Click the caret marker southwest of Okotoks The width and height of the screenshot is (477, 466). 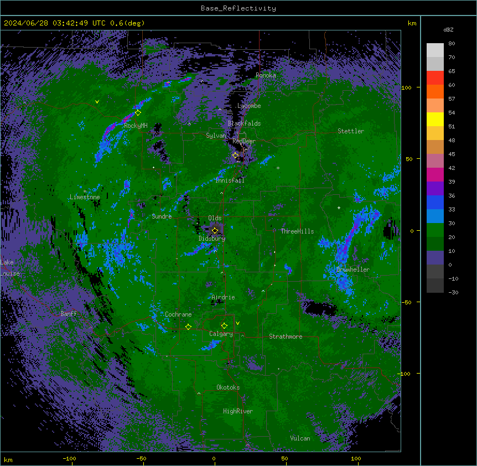point(199,393)
